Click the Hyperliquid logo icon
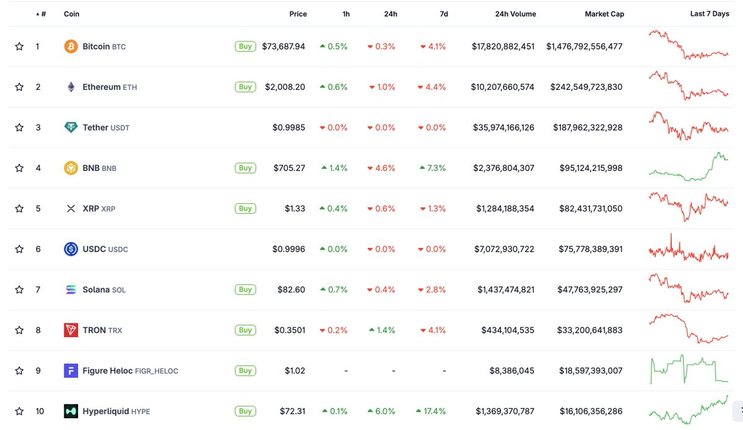The height and width of the screenshot is (430, 743). click(x=71, y=411)
